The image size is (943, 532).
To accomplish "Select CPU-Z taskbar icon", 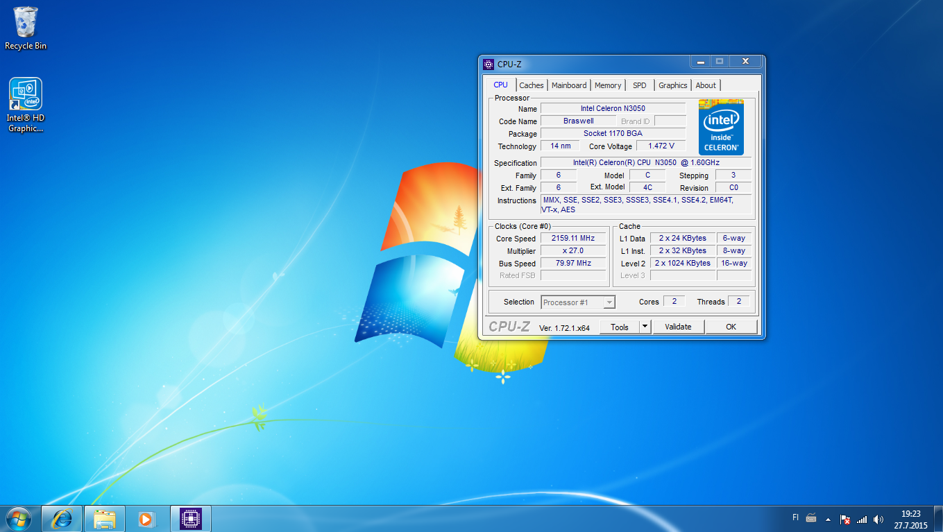I will point(190,518).
